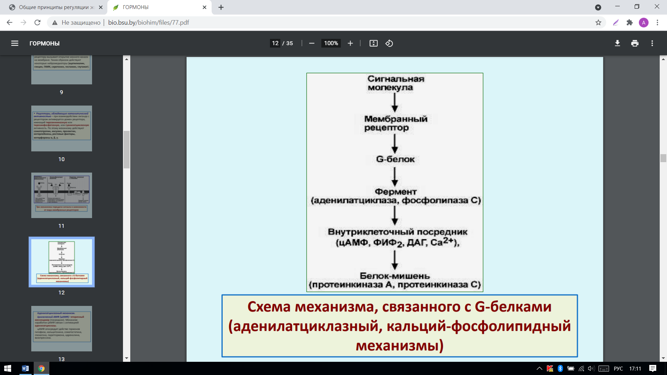Open Word from the taskbar
667x375 pixels.
(x=25, y=368)
